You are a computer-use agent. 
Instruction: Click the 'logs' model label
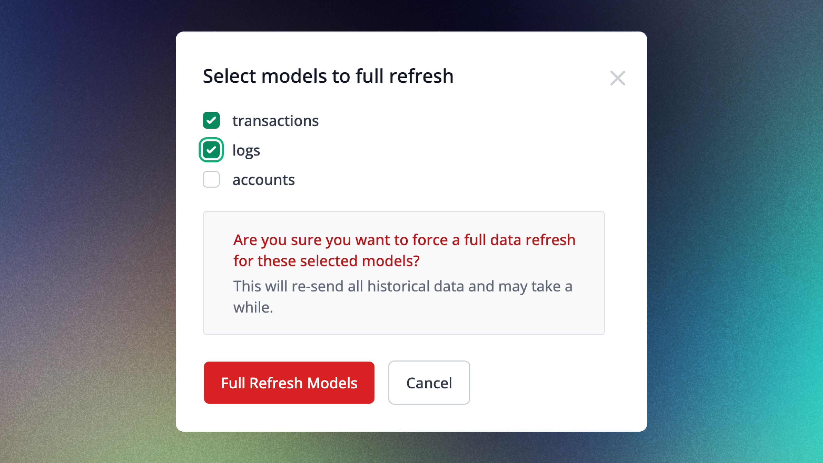(246, 150)
